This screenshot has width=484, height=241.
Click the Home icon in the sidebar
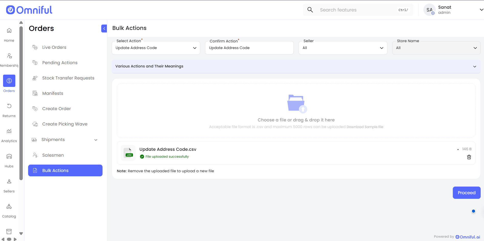tap(9, 31)
